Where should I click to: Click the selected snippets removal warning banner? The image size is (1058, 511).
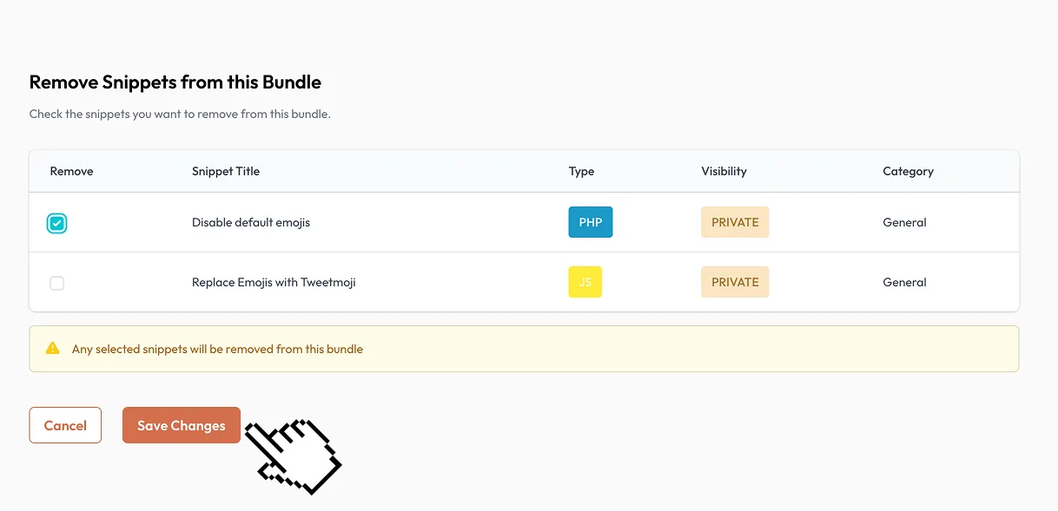point(524,349)
